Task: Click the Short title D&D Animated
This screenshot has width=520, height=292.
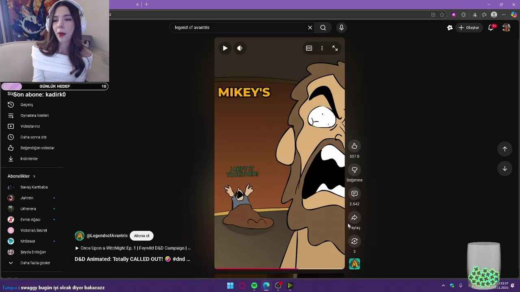Action: (132, 259)
